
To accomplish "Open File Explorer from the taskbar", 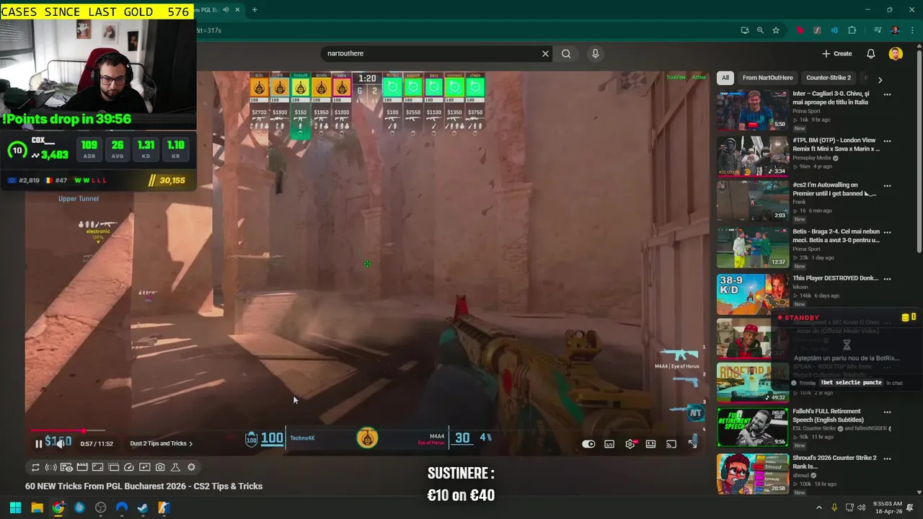I will 37,507.
